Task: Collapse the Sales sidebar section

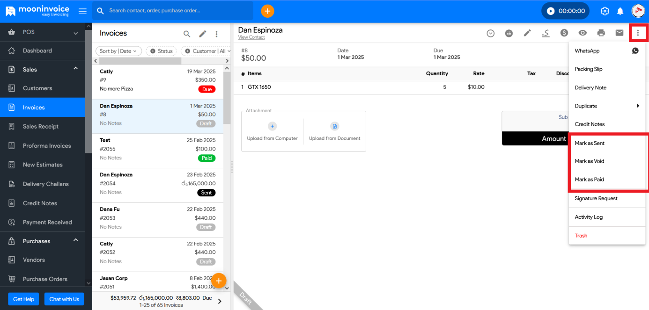Action: [x=43, y=69]
